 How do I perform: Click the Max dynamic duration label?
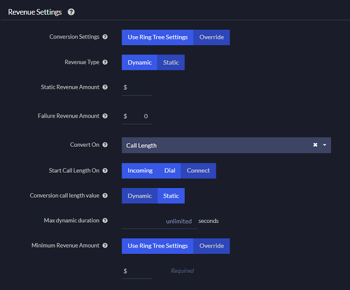click(x=72, y=221)
